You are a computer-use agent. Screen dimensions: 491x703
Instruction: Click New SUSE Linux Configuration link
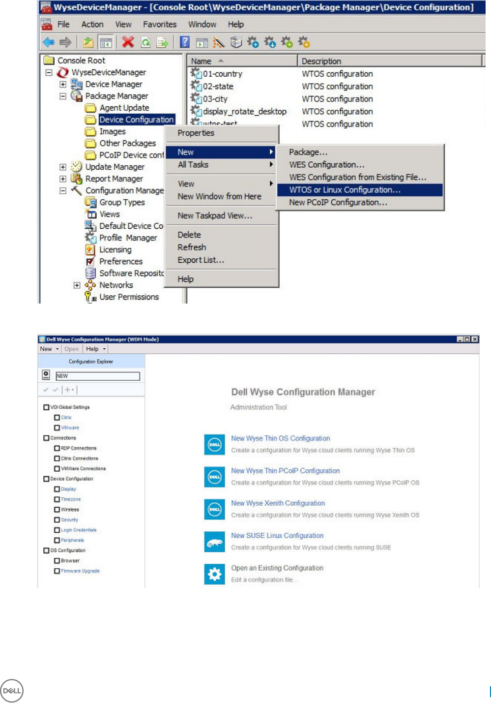tap(277, 536)
